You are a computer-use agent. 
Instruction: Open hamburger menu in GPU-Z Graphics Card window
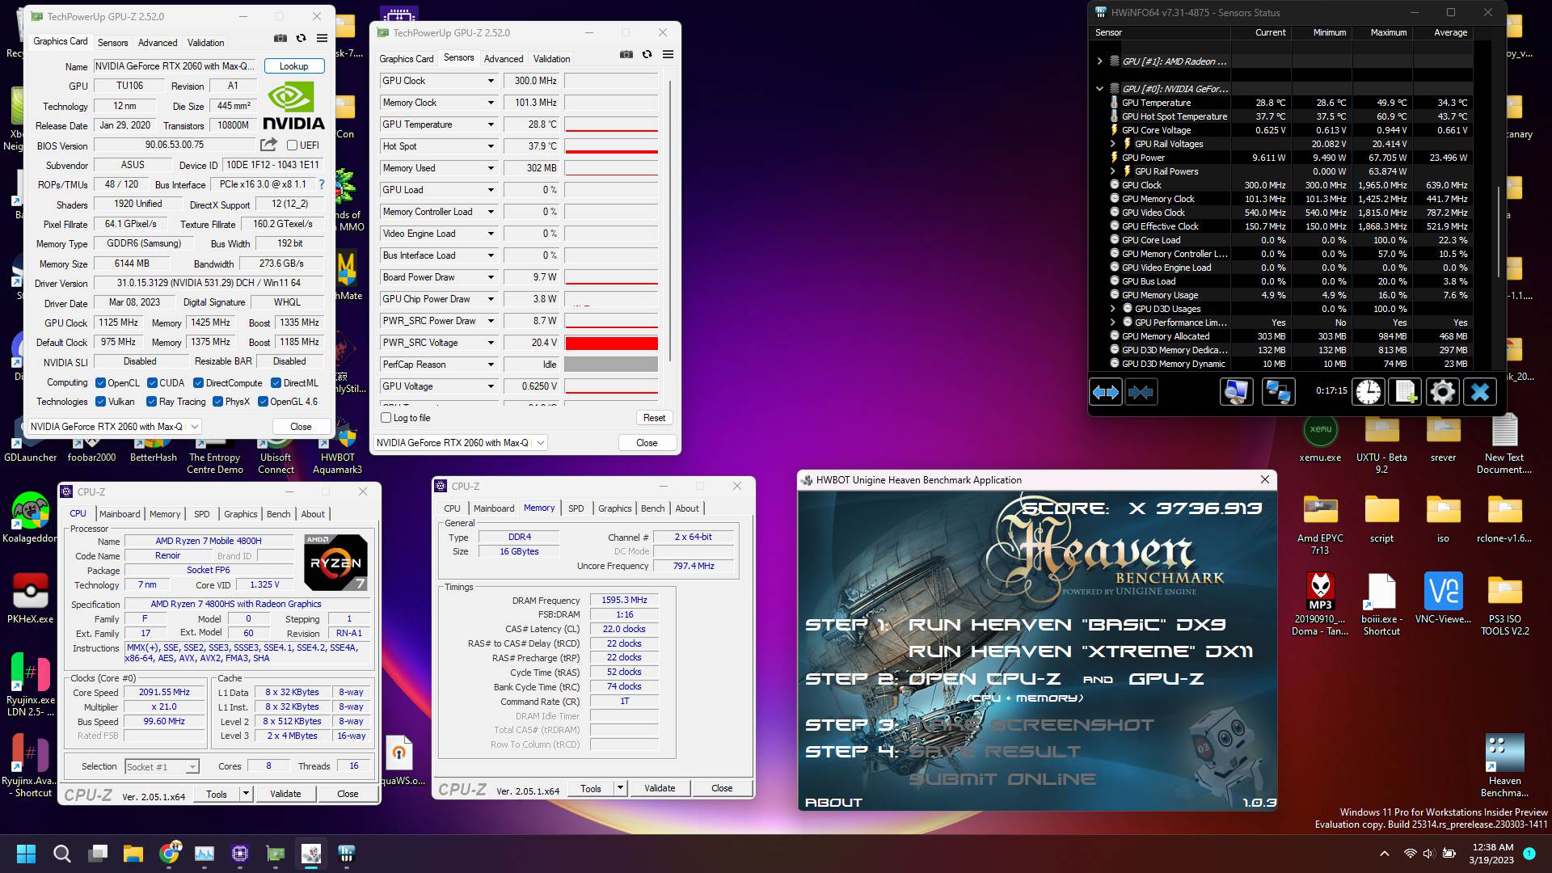click(x=322, y=38)
